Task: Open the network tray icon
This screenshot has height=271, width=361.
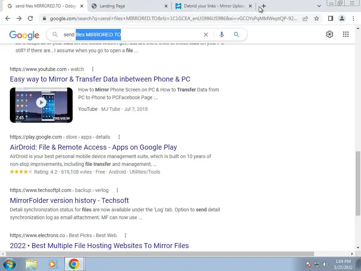Action: [317, 264]
